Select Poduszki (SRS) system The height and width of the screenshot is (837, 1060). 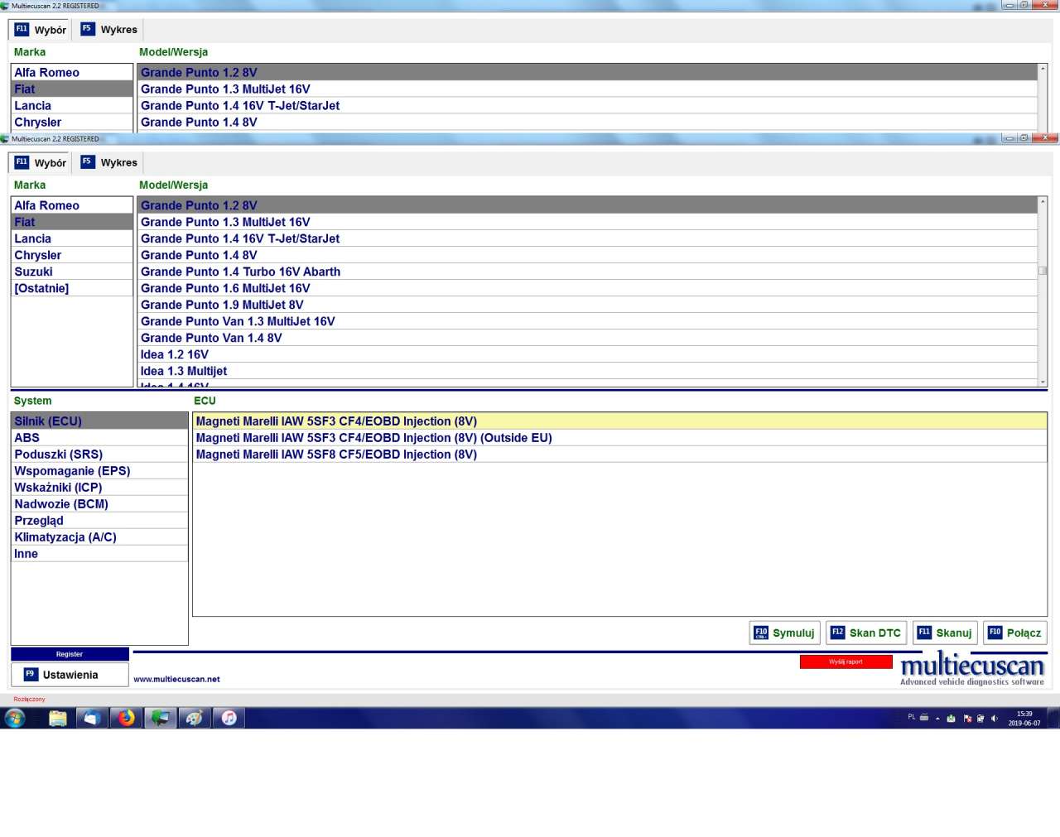58,455
